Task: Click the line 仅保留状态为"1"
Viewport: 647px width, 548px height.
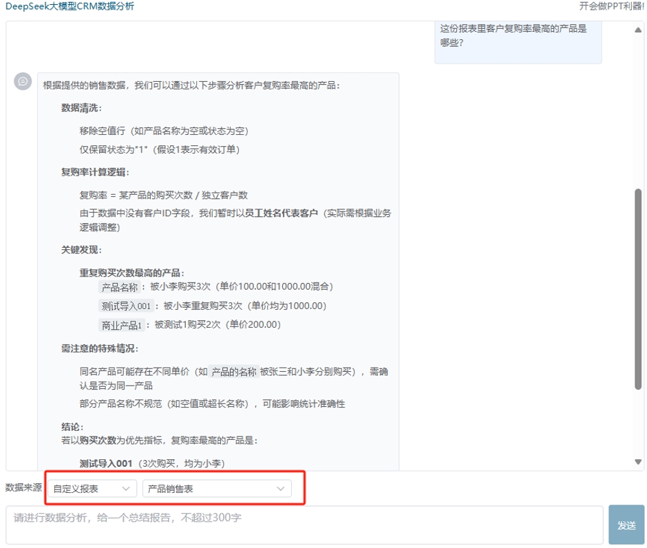Action: click(160, 149)
